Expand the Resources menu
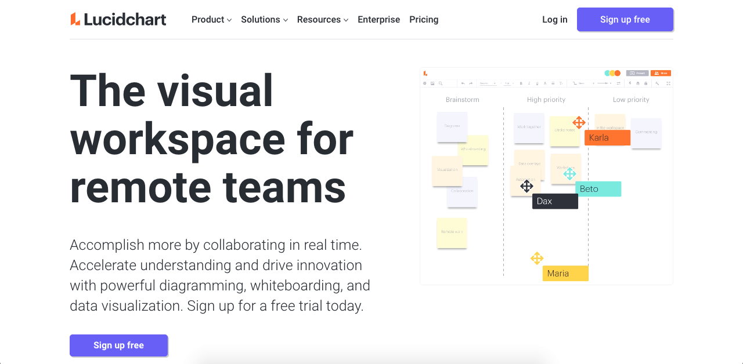 (x=323, y=19)
